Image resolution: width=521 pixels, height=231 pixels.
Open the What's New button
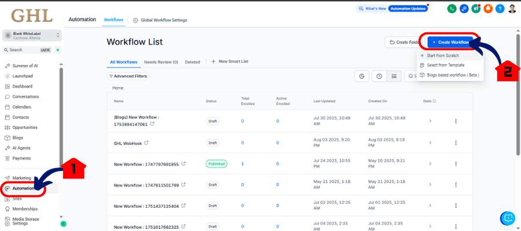pyautogui.click(x=371, y=9)
